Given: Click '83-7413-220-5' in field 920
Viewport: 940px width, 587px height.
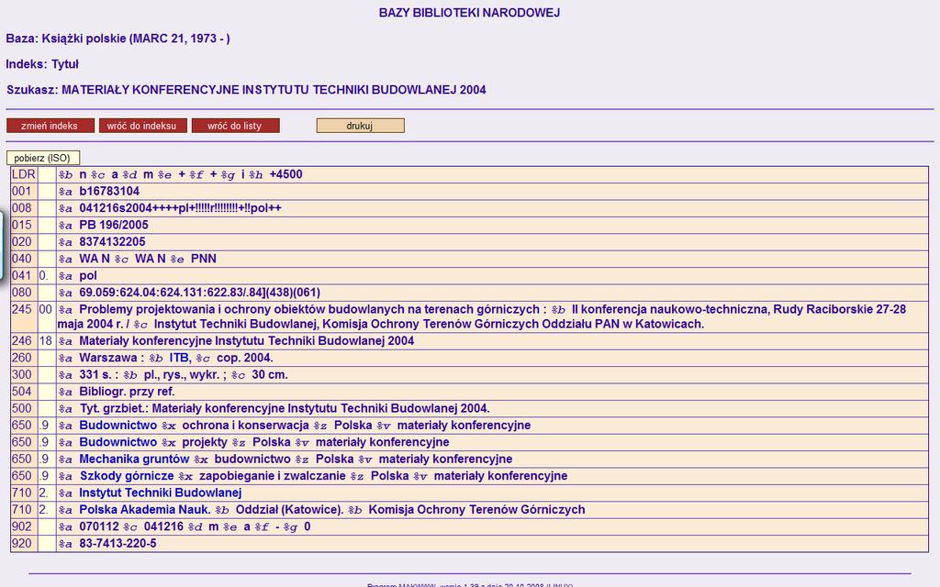Looking at the screenshot, I should click(117, 543).
